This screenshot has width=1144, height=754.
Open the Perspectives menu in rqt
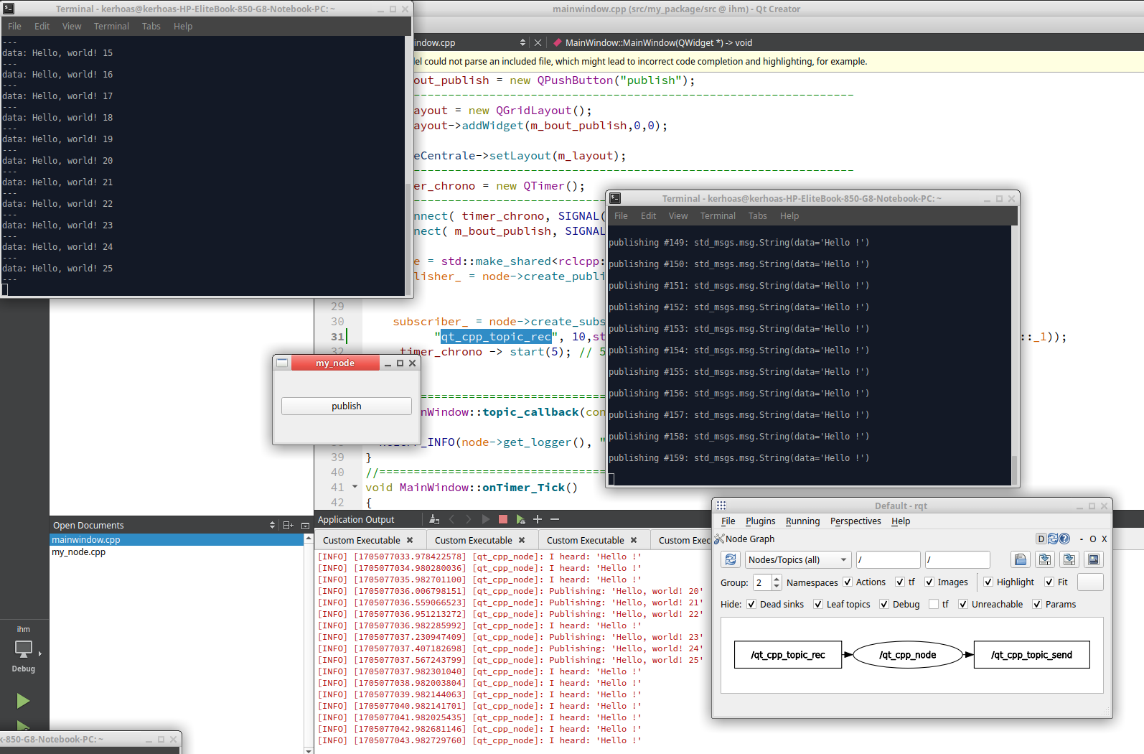(855, 521)
